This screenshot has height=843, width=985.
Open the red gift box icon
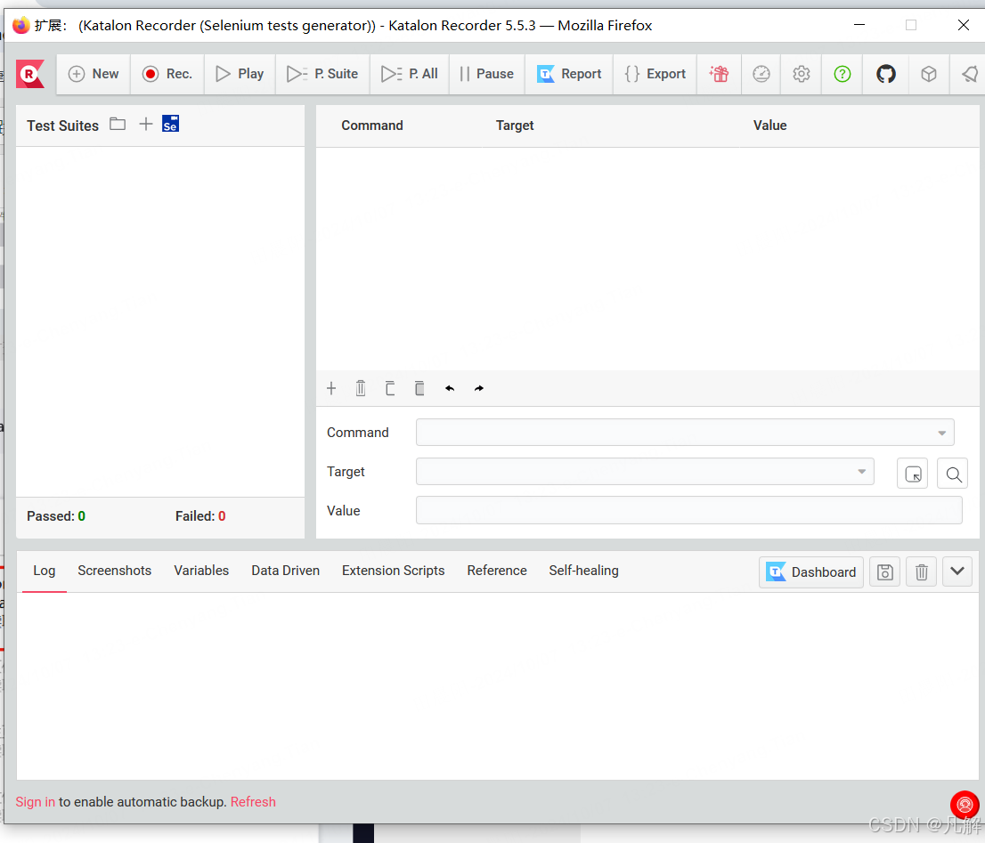pyautogui.click(x=720, y=74)
